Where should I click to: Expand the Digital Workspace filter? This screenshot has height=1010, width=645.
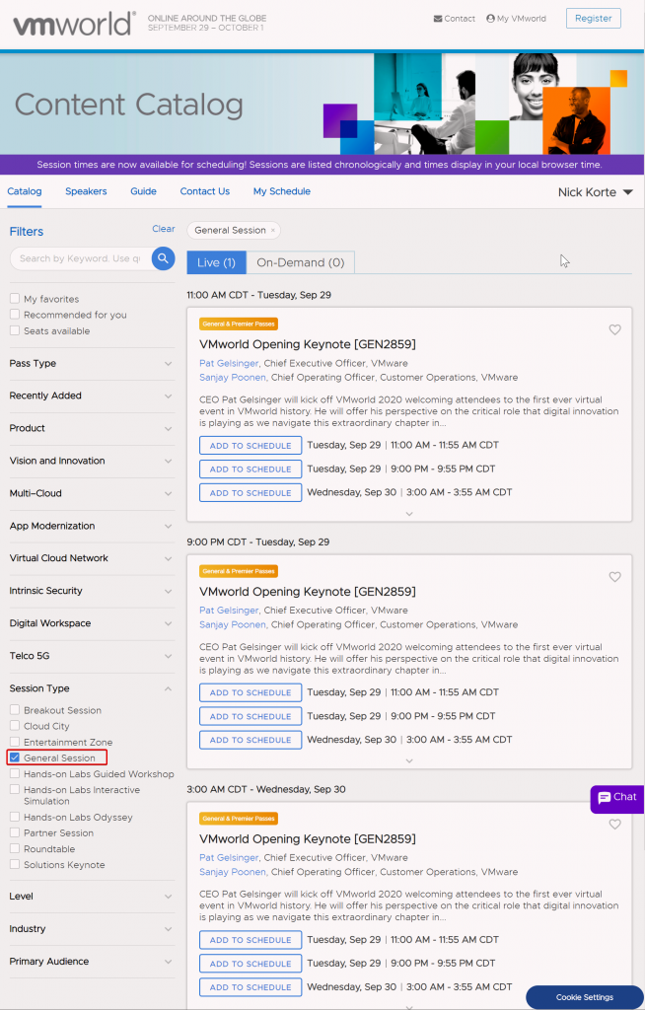[92, 623]
